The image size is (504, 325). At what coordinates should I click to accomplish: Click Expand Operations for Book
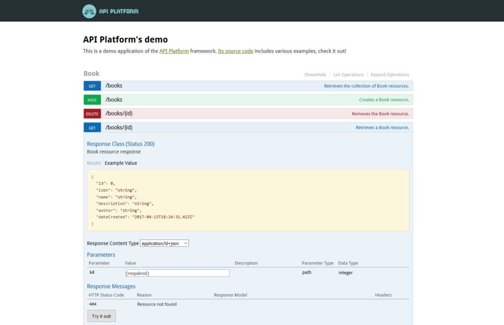(390, 75)
